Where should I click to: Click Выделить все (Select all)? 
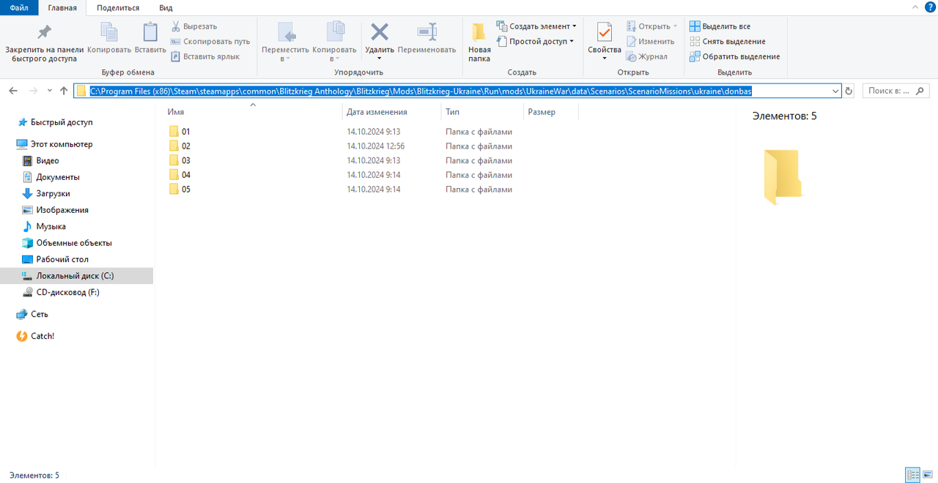[x=720, y=26]
